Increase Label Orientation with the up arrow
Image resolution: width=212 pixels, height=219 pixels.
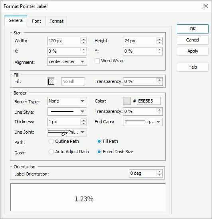159,172
